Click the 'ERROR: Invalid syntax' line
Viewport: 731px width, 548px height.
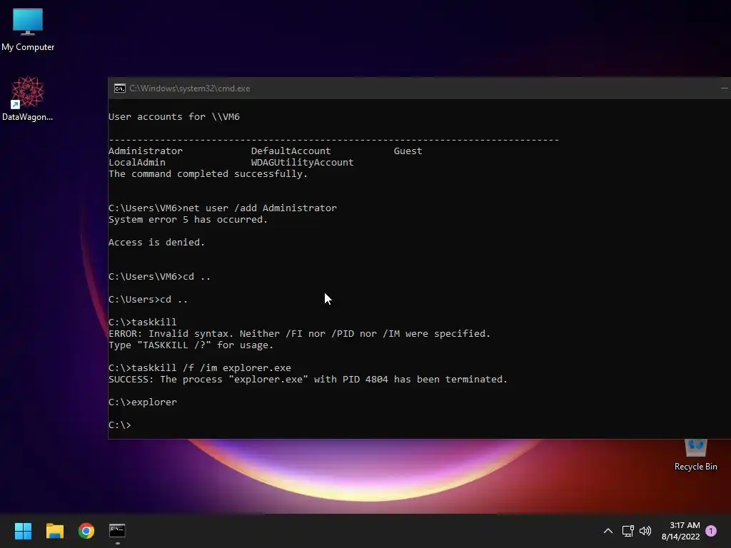299,334
